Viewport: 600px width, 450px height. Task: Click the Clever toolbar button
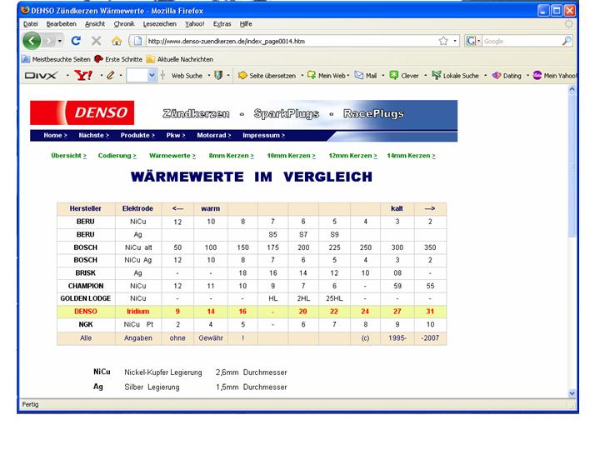[404, 76]
